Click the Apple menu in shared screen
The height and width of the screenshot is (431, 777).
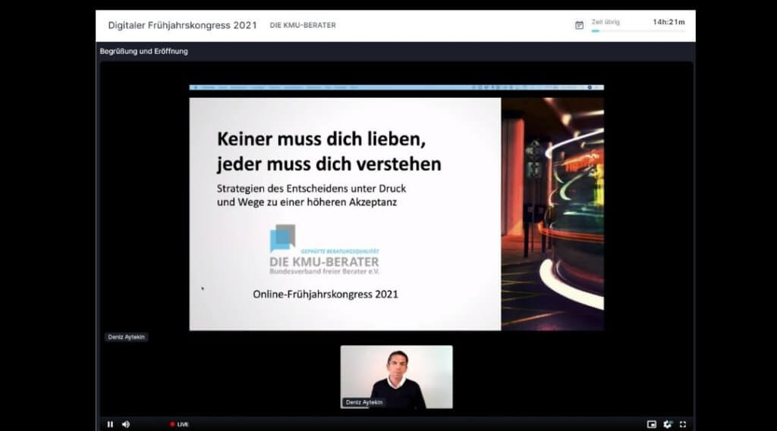pos(196,87)
